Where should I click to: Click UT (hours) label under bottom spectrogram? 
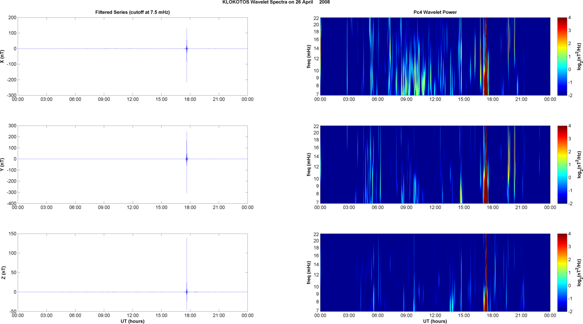coord(435,321)
